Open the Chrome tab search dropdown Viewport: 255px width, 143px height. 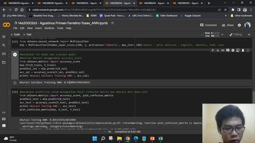coord(225,3)
